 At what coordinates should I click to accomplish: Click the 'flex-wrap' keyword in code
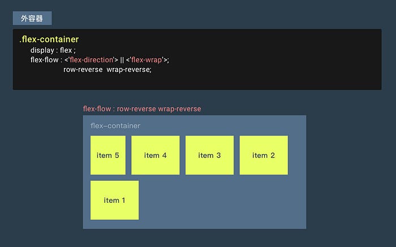pyautogui.click(x=147, y=60)
